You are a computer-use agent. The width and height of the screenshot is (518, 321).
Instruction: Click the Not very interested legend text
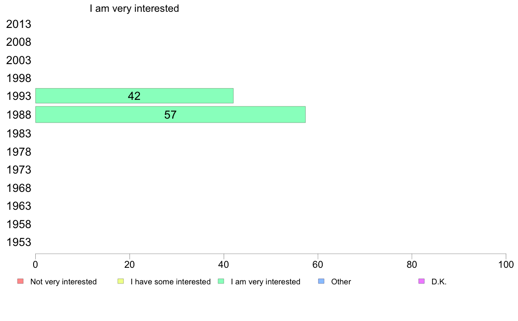[63, 282]
